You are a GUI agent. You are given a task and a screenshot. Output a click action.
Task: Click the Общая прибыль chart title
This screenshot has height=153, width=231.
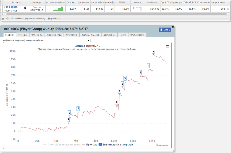click(87, 46)
